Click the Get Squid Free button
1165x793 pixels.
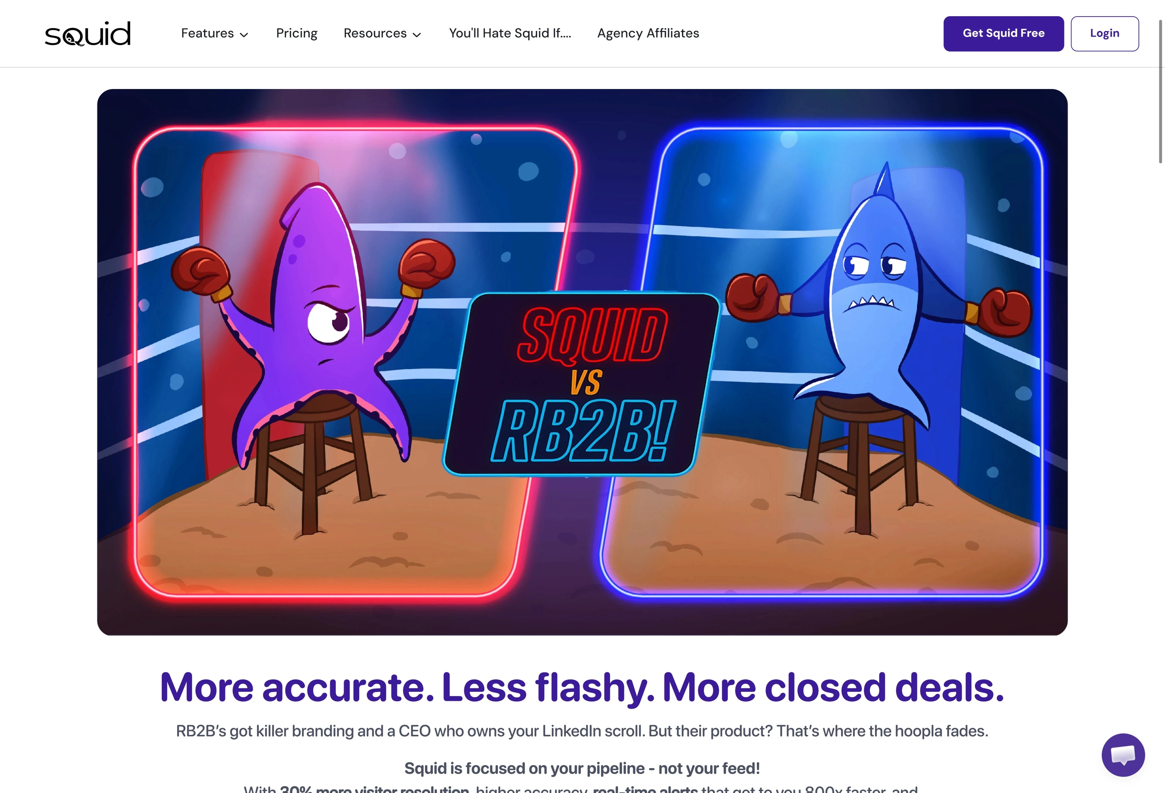[x=1003, y=34]
